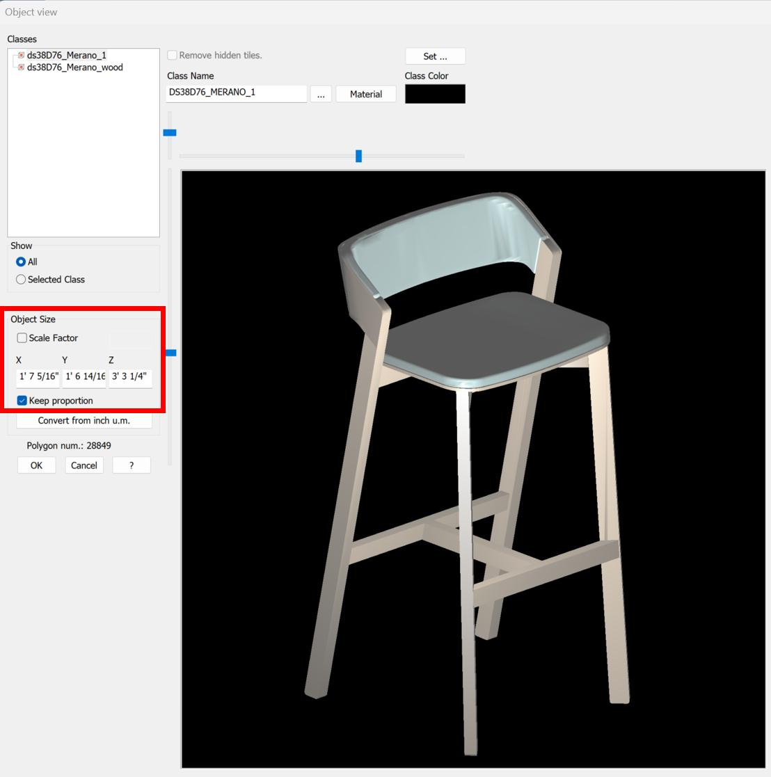771x777 pixels.
Task: Dismiss the dialog with Cancel
Action: pyautogui.click(x=84, y=465)
